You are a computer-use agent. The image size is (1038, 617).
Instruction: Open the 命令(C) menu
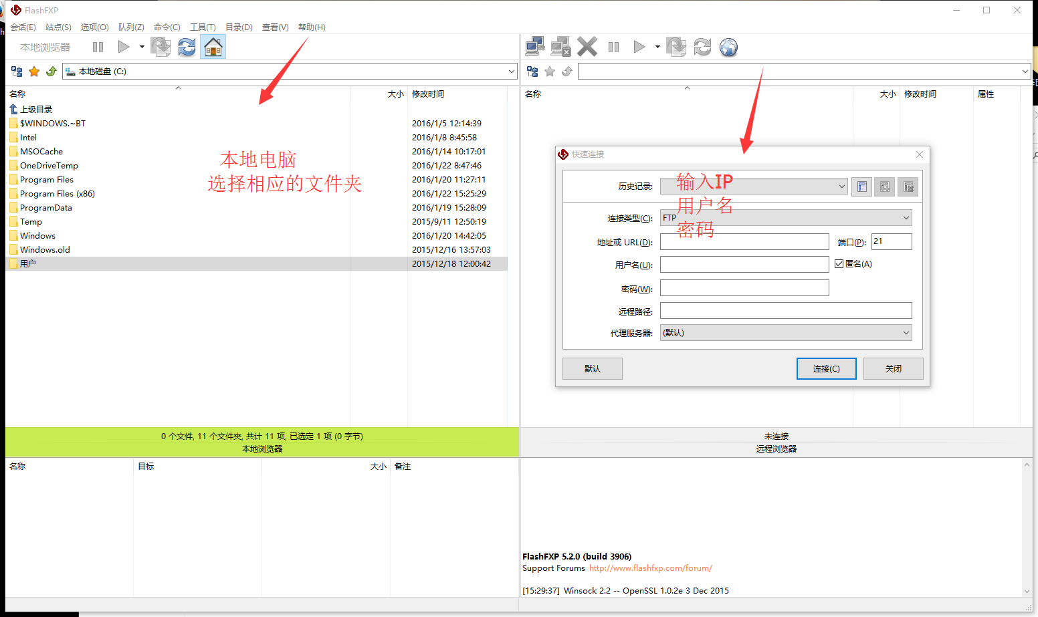(167, 27)
